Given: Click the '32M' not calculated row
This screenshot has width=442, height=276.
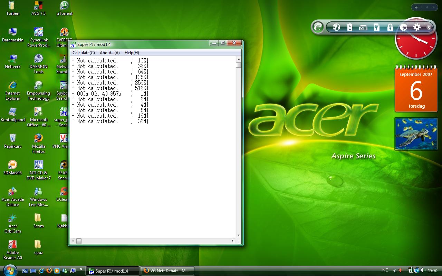Looking at the screenshot, I should (x=110, y=121).
